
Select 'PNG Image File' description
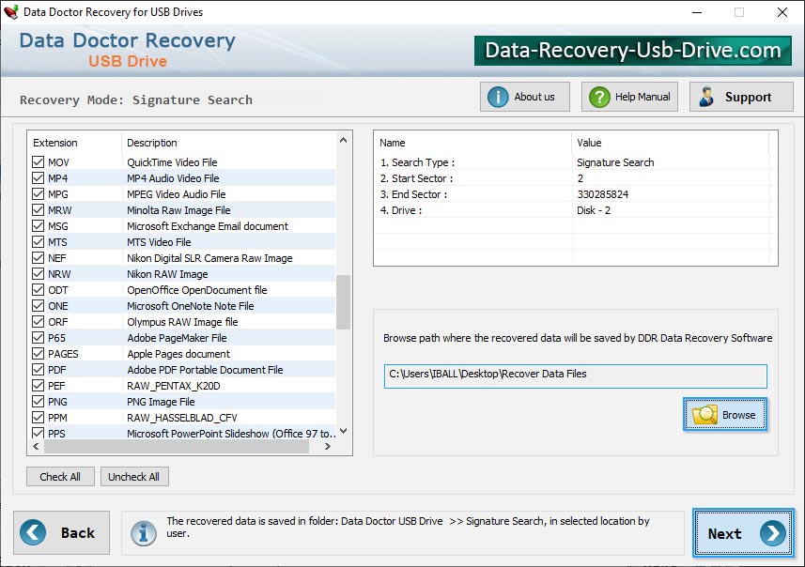[x=161, y=401]
